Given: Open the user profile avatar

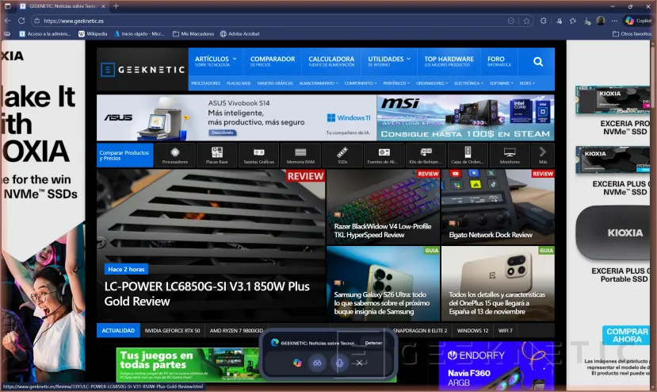Looking at the screenshot, I should point(601,21).
